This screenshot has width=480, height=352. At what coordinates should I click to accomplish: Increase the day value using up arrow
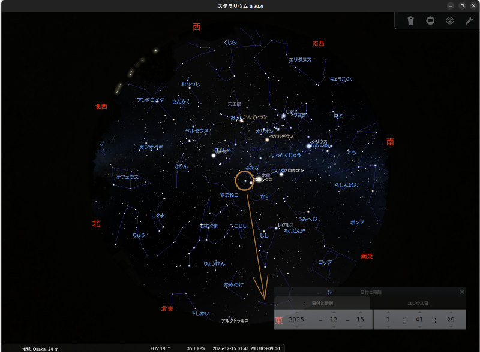[360, 312]
